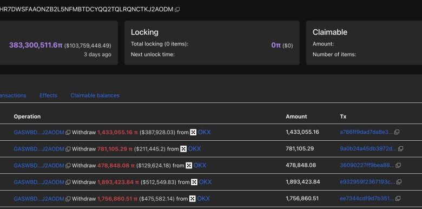This screenshot has height=209, width=422.
Task: Copy account ID in 1,433,055.16 withdraw row
Action: (x=68, y=132)
